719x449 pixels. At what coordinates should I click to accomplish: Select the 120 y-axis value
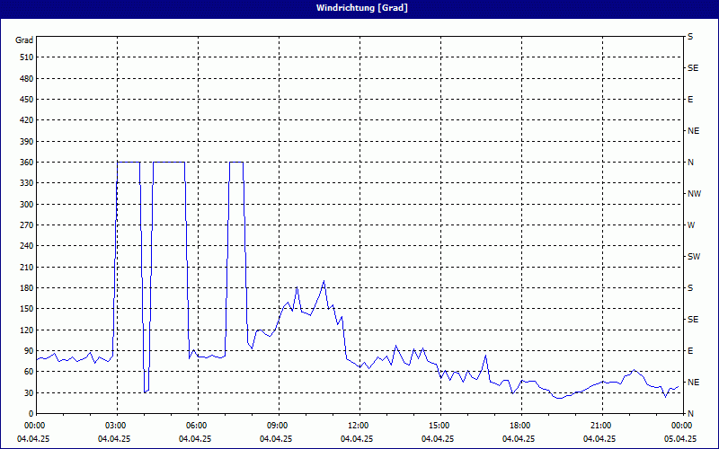point(27,330)
